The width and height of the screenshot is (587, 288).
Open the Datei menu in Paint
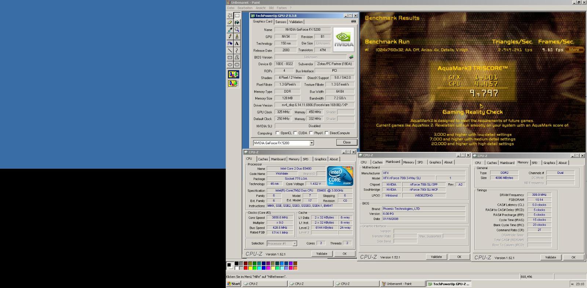click(231, 8)
